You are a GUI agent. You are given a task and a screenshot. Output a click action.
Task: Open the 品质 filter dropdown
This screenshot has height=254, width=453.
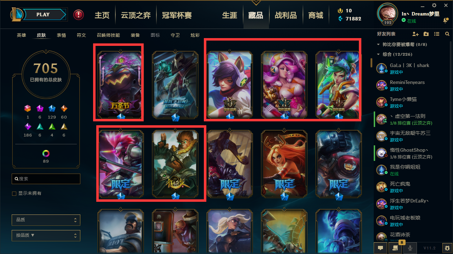click(x=46, y=220)
